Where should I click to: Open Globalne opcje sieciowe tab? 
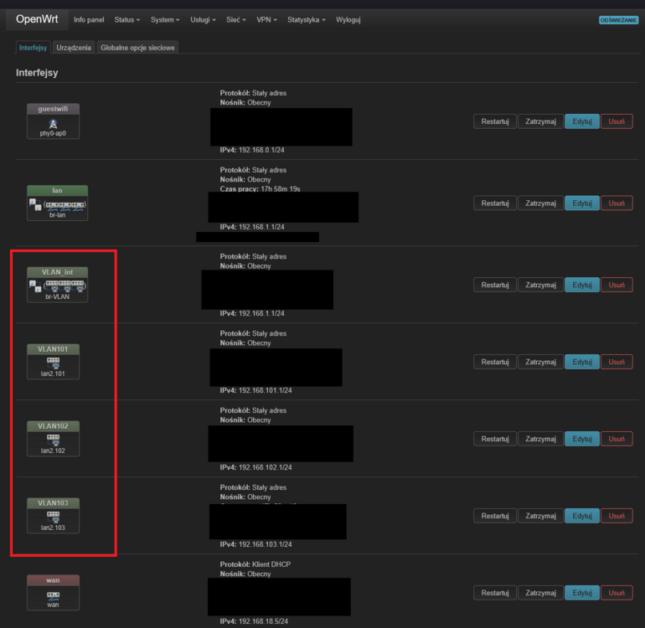pos(138,48)
